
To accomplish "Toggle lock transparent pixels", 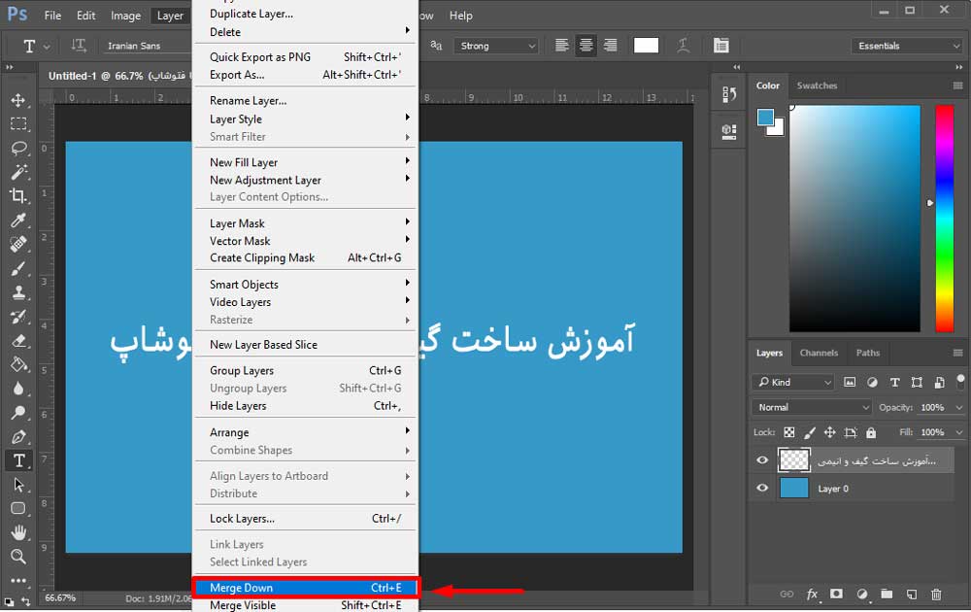I will (788, 432).
